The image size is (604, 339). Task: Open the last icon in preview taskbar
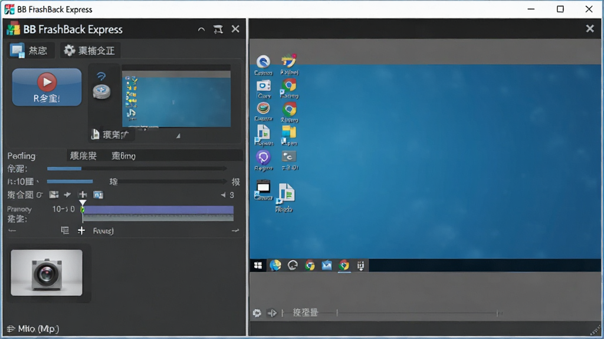(360, 265)
